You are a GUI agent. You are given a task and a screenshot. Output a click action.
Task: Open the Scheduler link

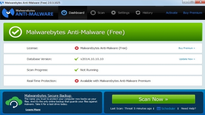click(168, 108)
